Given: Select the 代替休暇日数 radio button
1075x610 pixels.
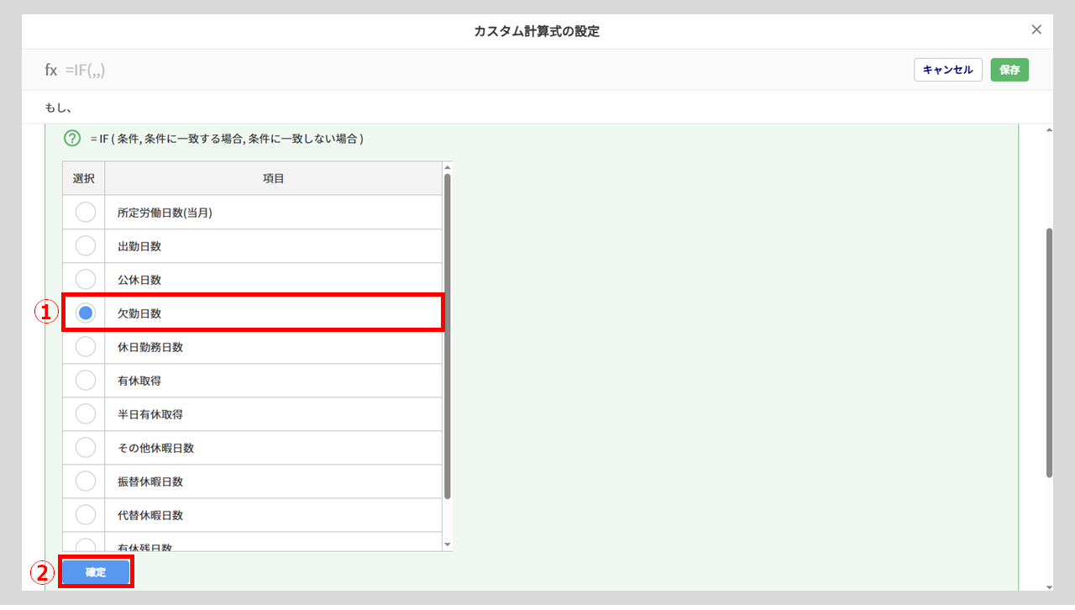Looking at the screenshot, I should 86,515.
